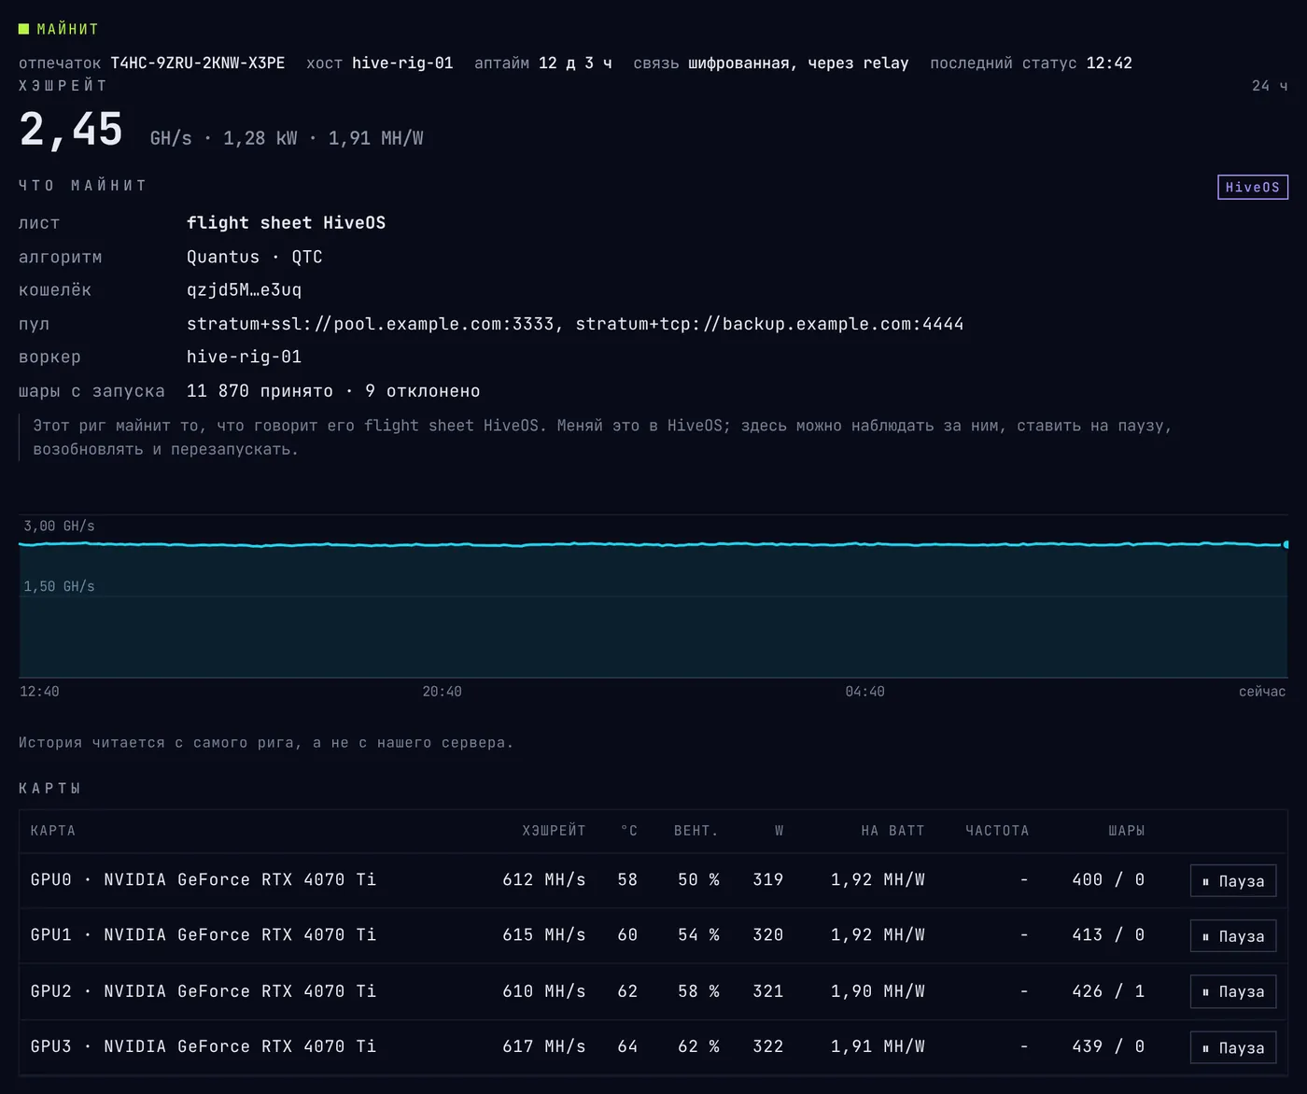Click the ЧАСТОТА column header
Screen dimensions: 1307x1094
click(x=997, y=831)
